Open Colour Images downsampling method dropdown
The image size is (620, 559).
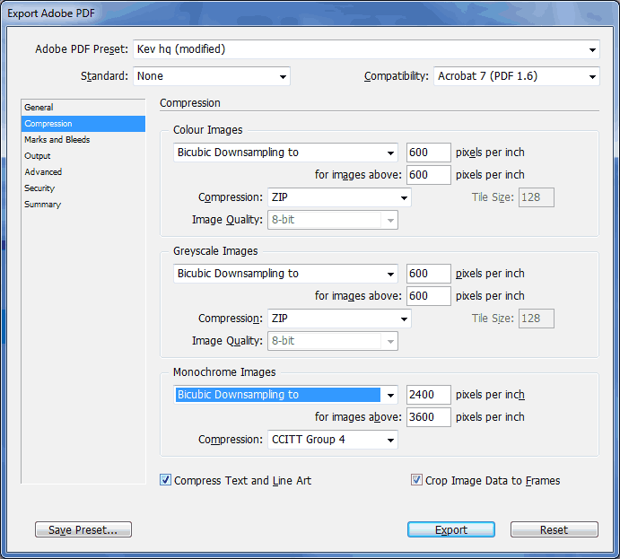click(x=285, y=153)
